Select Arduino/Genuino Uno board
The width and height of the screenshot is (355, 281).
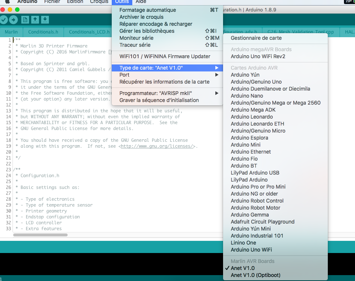(x=275, y=82)
